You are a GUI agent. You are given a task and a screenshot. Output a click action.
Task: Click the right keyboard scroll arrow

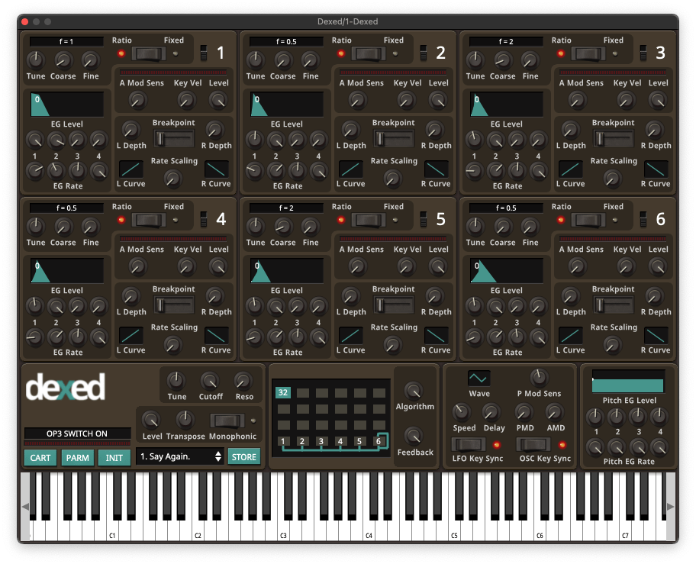coord(670,506)
